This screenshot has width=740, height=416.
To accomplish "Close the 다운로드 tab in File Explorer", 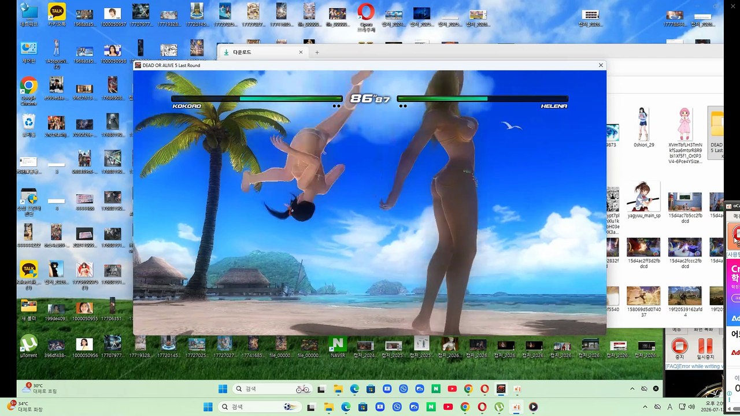I will point(301,52).
